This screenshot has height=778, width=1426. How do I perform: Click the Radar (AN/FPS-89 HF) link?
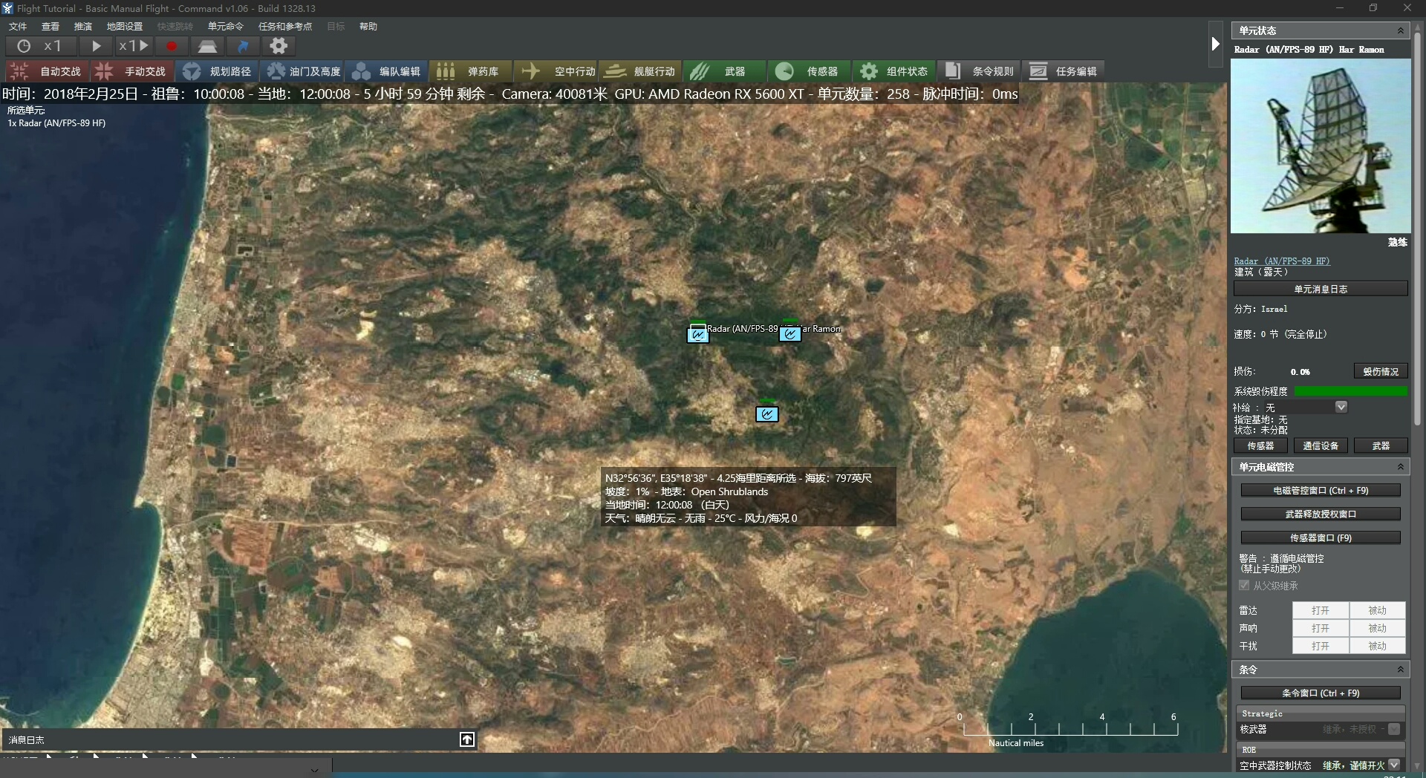(x=1281, y=261)
